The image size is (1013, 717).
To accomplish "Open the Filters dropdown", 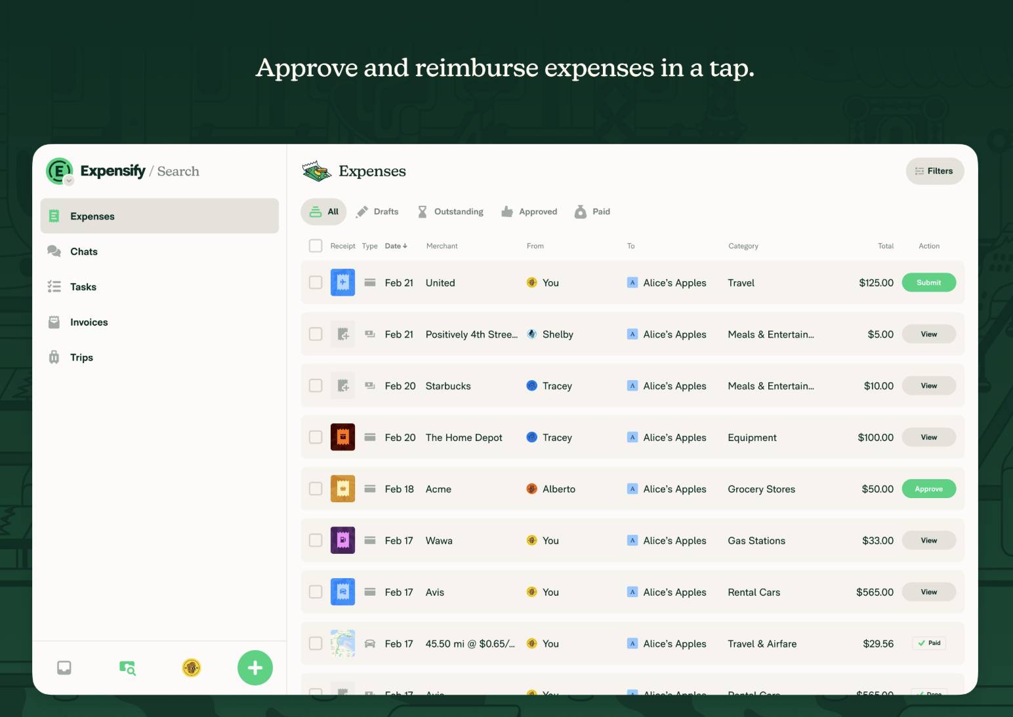I will [934, 170].
